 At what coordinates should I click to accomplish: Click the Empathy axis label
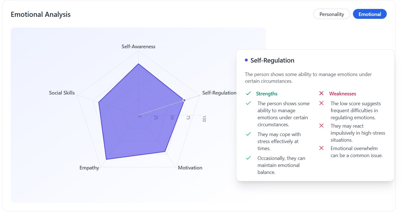pyautogui.click(x=89, y=168)
